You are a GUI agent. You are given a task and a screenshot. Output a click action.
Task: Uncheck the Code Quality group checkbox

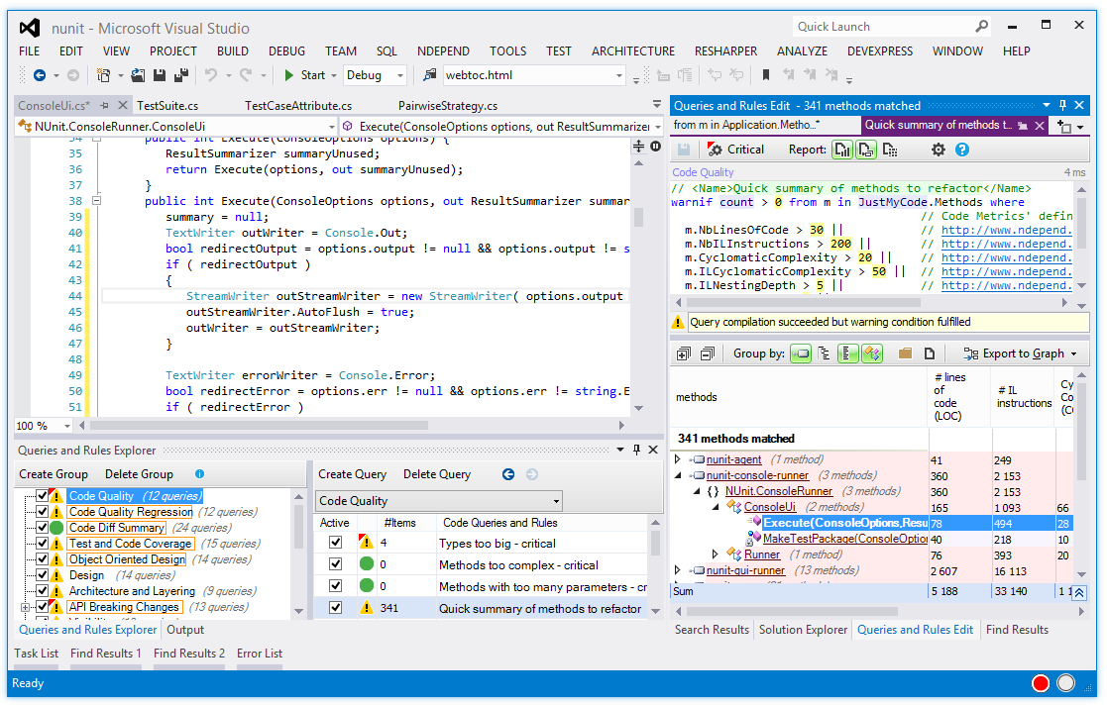click(43, 496)
